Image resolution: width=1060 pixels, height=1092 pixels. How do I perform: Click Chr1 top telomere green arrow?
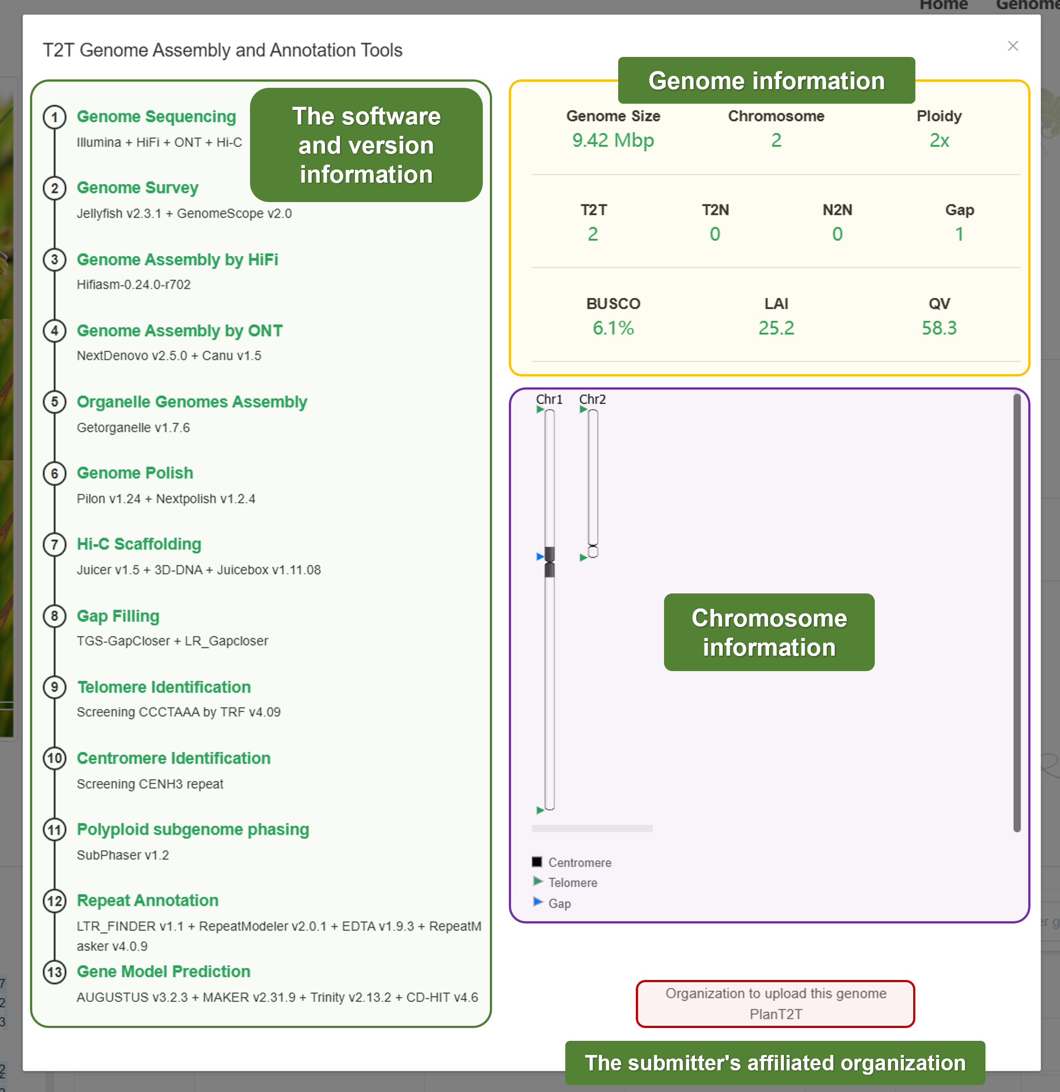point(539,409)
